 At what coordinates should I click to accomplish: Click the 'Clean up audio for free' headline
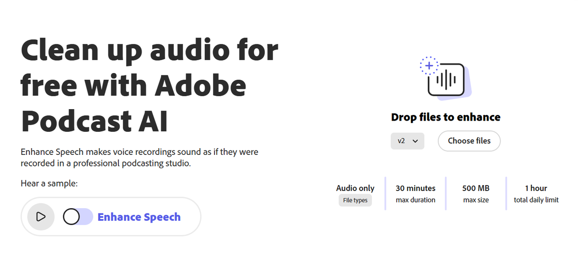(150, 86)
